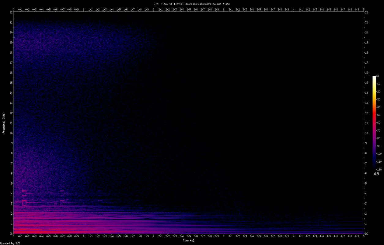The image size is (384, 245).
Task: Click the 'dBFS' legend unit label
Action: 377,174
